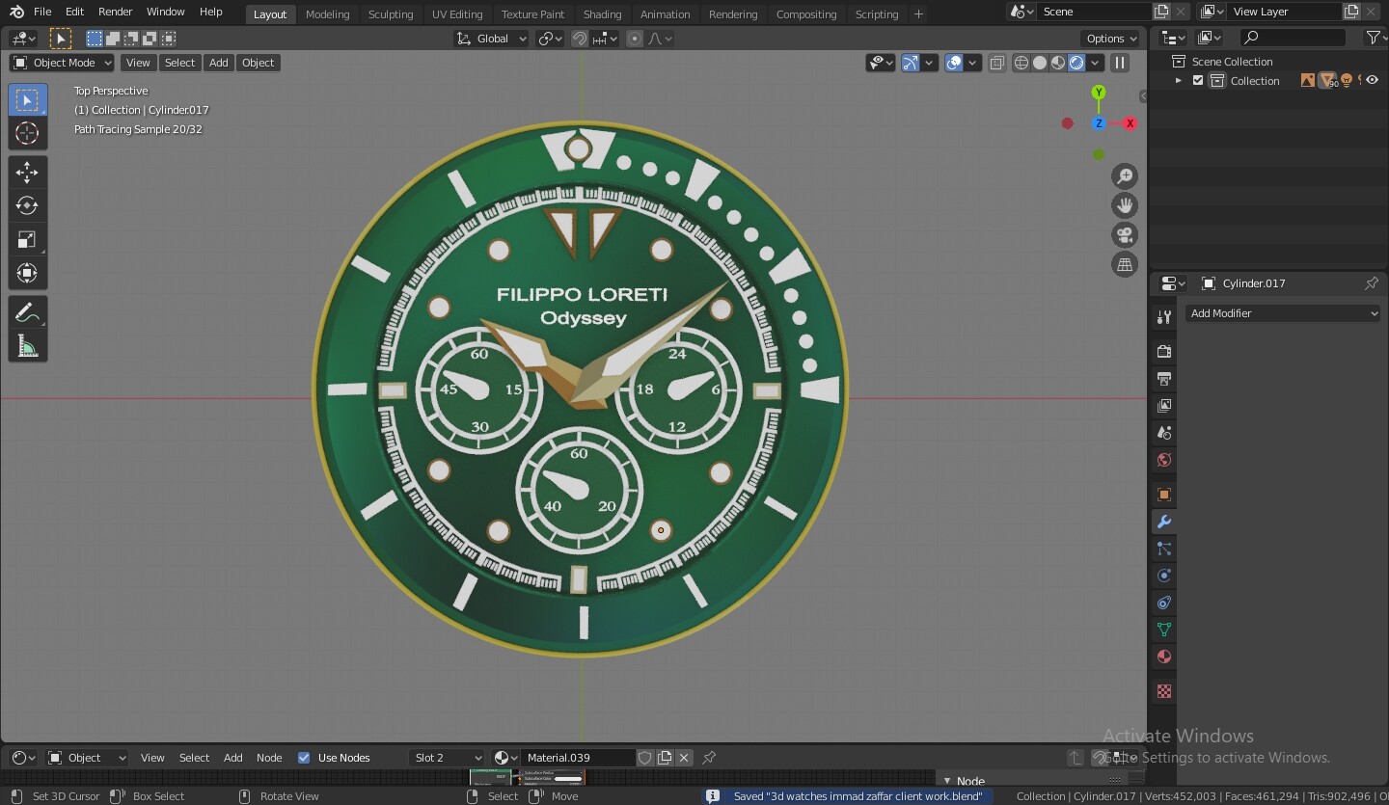Pause the viewport render preview

coord(1120,63)
